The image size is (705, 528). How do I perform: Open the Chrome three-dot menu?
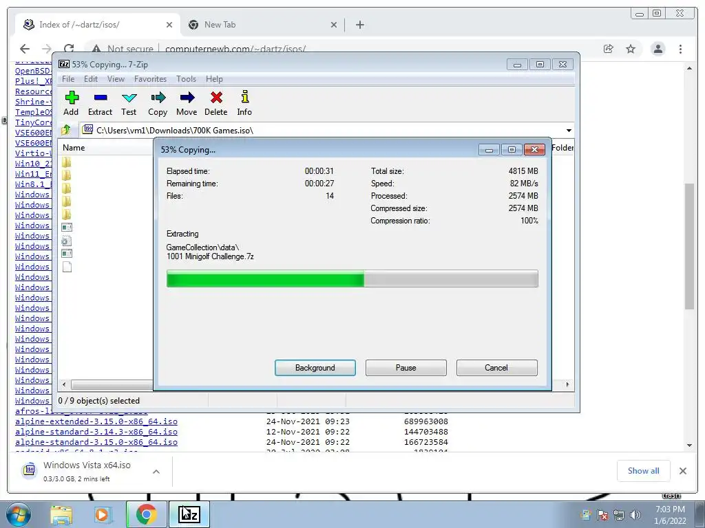point(681,49)
